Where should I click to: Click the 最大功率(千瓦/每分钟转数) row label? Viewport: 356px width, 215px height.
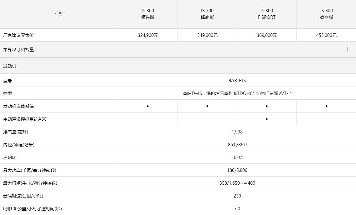30,170
